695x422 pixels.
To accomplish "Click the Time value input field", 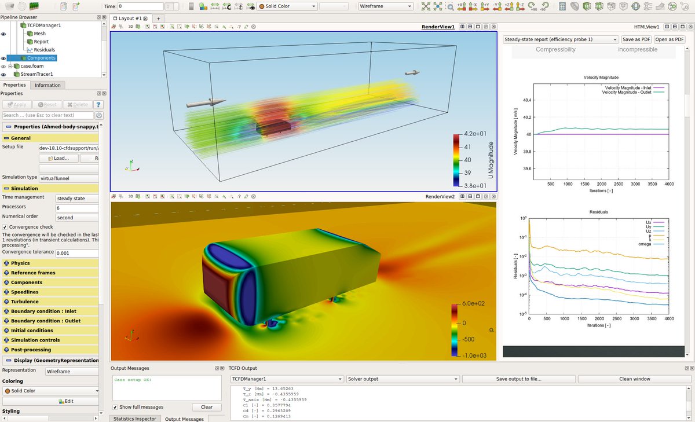I will point(140,6).
